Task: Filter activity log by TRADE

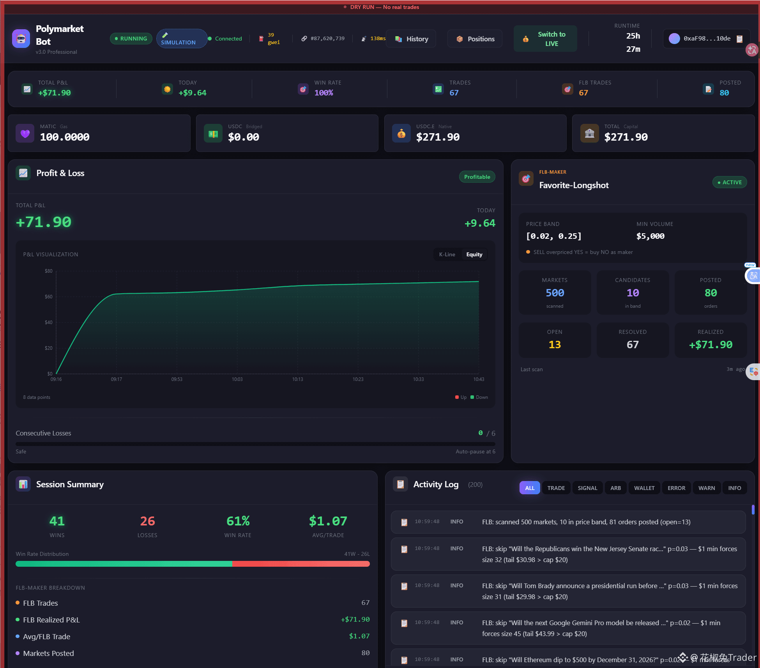Action: 556,488
